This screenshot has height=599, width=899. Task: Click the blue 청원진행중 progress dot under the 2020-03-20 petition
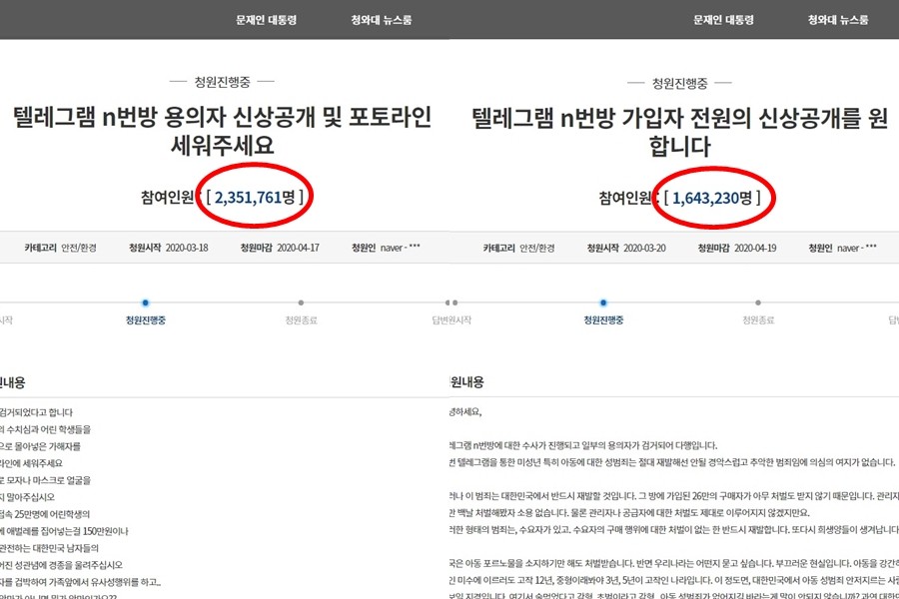click(603, 301)
